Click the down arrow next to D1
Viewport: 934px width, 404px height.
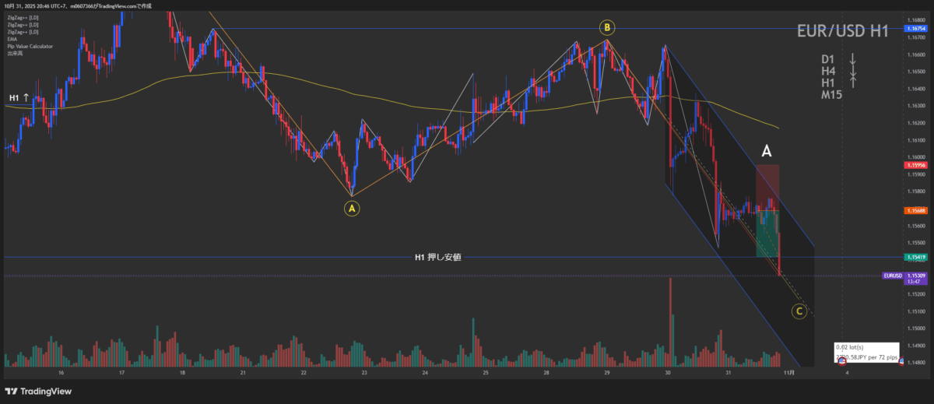853,59
